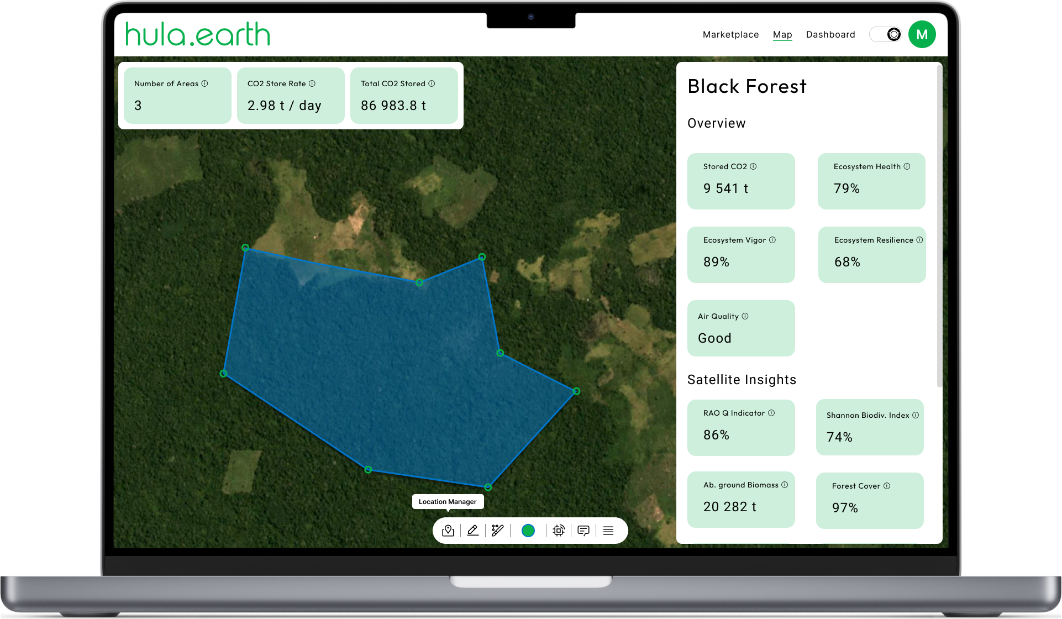Switch to the Marketplace section
The height and width of the screenshot is (619, 1062).
pyautogui.click(x=730, y=34)
